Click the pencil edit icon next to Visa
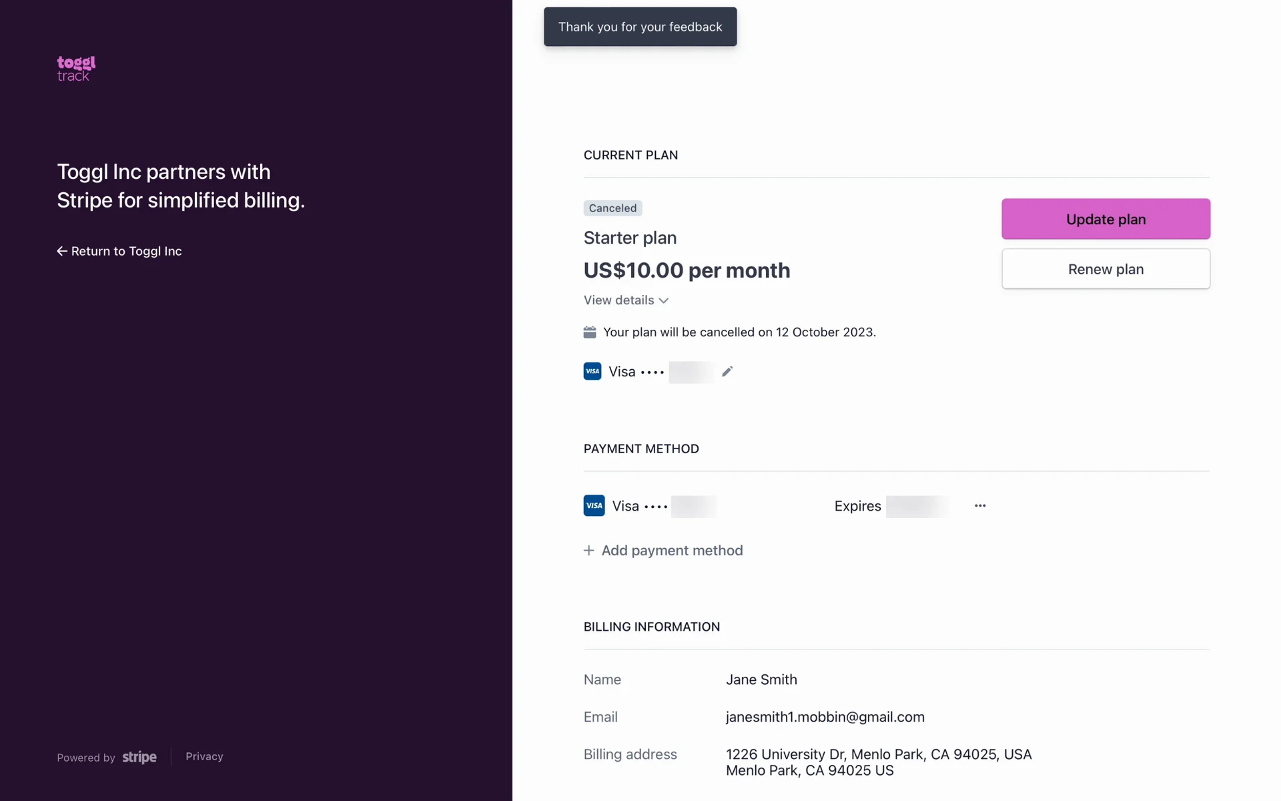This screenshot has width=1281, height=801. (727, 371)
